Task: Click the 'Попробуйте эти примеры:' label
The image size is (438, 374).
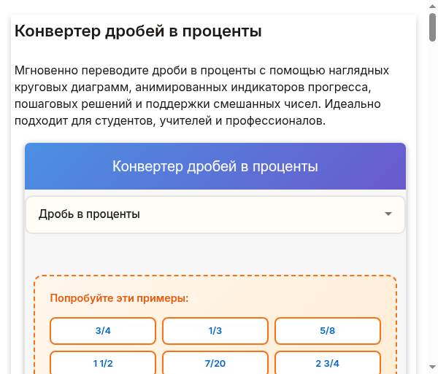Action: [119, 298]
